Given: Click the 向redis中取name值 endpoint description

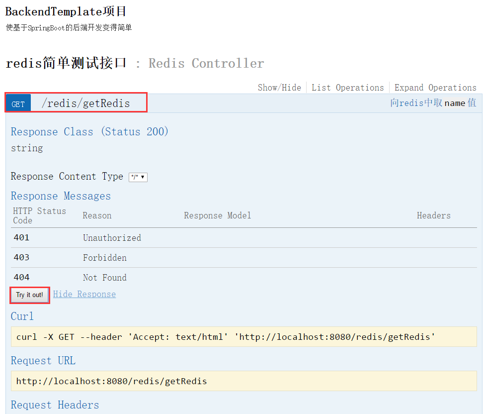Looking at the screenshot, I should [433, 103].
